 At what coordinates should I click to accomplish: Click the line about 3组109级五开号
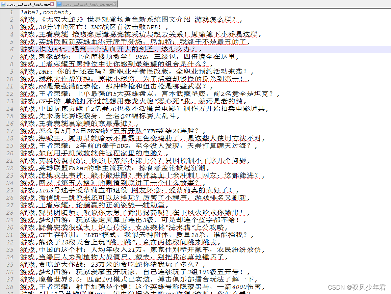point(135,272)
